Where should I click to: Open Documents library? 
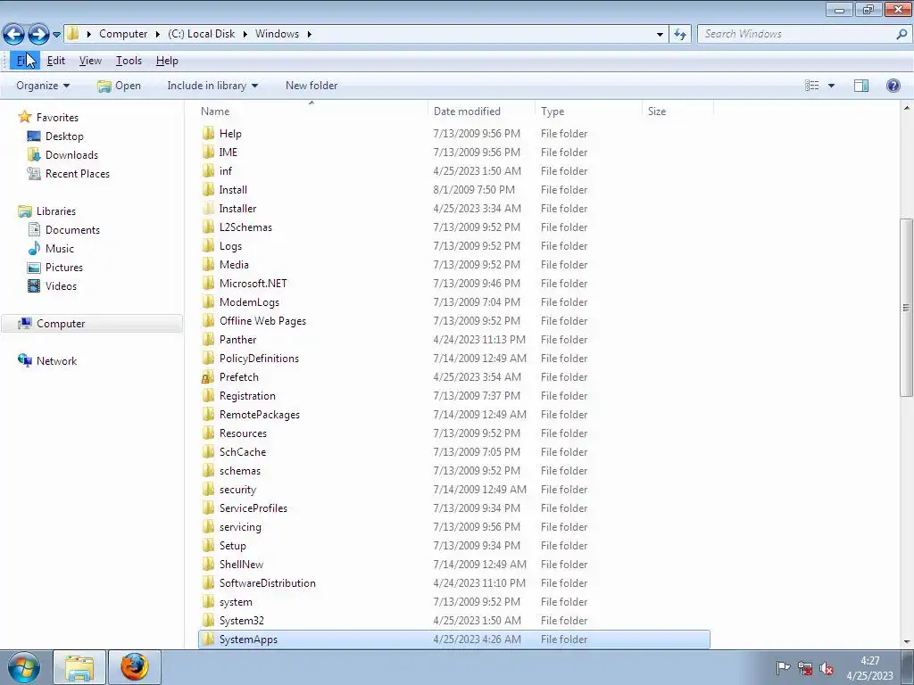pyautogui.click(x=72, y=230)
